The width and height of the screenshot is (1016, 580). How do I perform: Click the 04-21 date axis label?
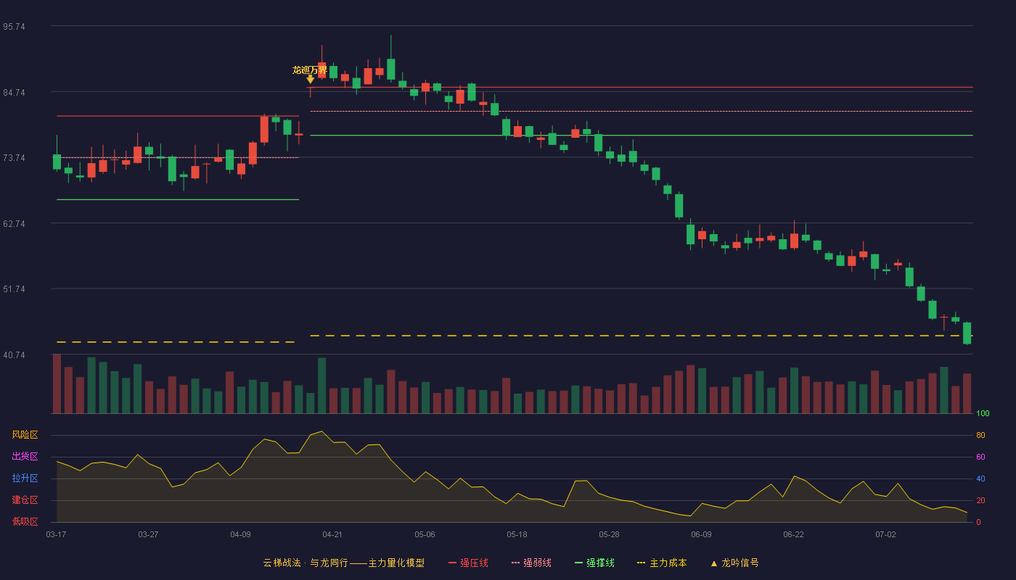(x=332, y=534)
